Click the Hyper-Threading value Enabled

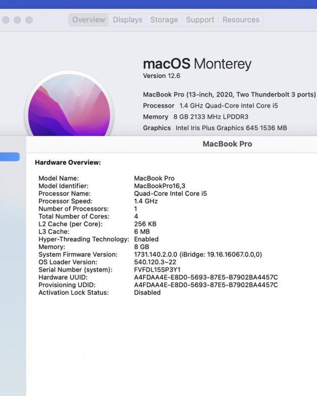tap(146, 239)
